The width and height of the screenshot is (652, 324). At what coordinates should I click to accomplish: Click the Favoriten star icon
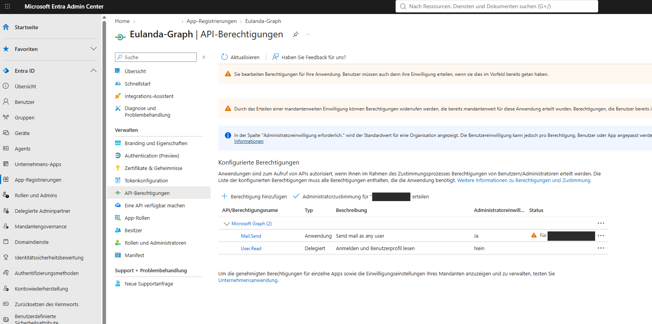coord(6,49)
